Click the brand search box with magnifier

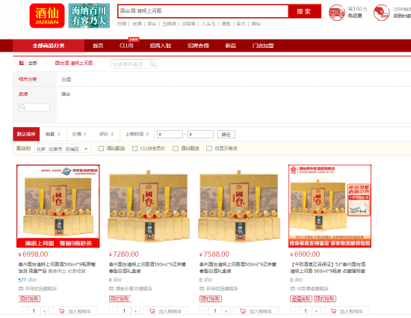(x=34, y=107)
